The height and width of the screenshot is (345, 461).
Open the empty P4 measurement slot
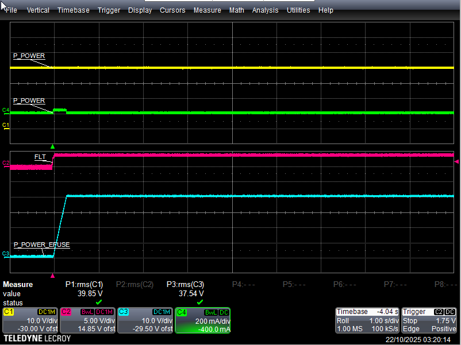[x=244, y=285]
